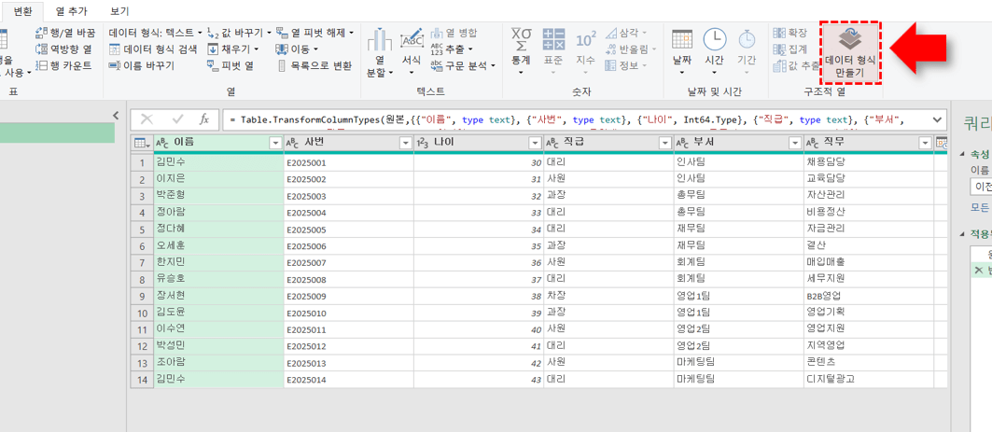
Task: Click the 목록으로 변환 button
Action: [x=315, y=65]
